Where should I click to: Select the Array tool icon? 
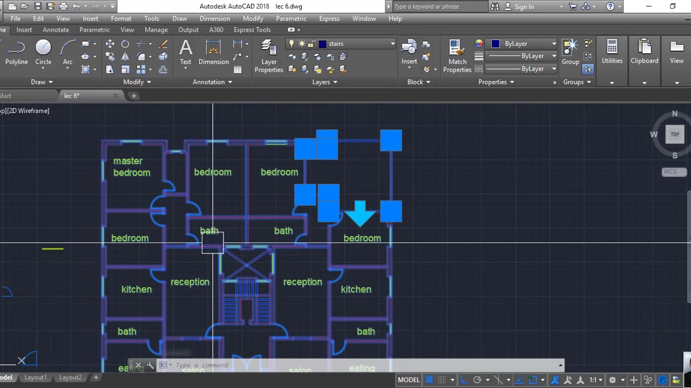coord(141,70)
